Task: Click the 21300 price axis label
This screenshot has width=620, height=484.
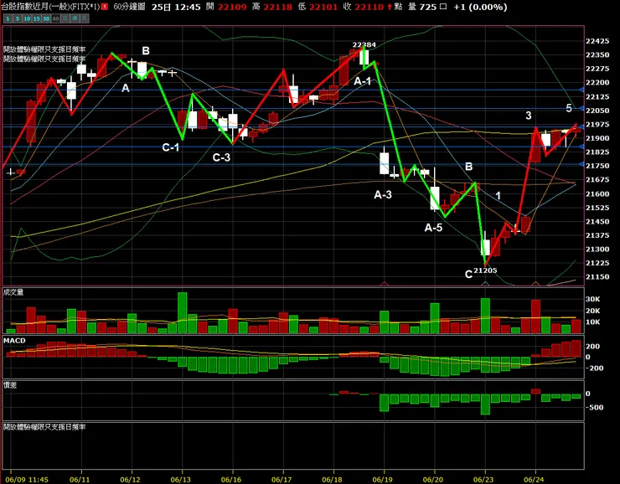Action: [x=597, y=250]
